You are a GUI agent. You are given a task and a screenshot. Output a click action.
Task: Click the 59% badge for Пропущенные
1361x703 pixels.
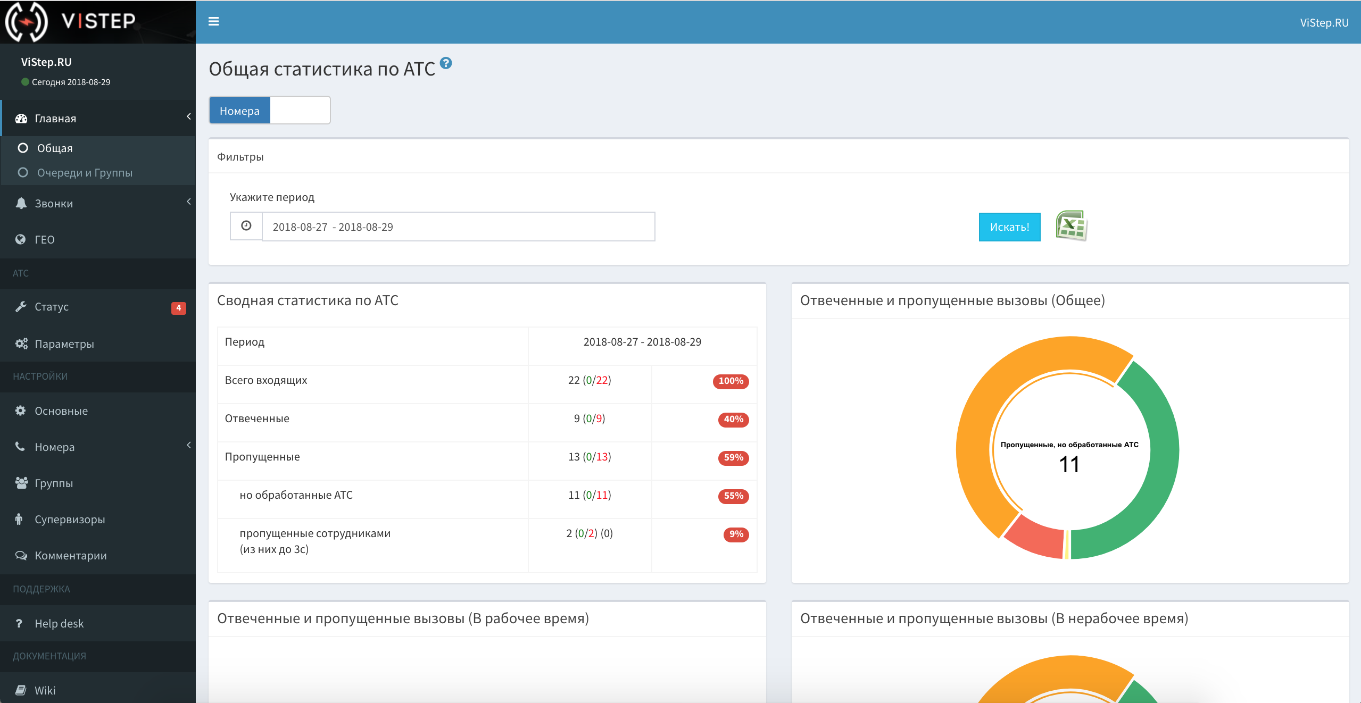tap(733, 457)
